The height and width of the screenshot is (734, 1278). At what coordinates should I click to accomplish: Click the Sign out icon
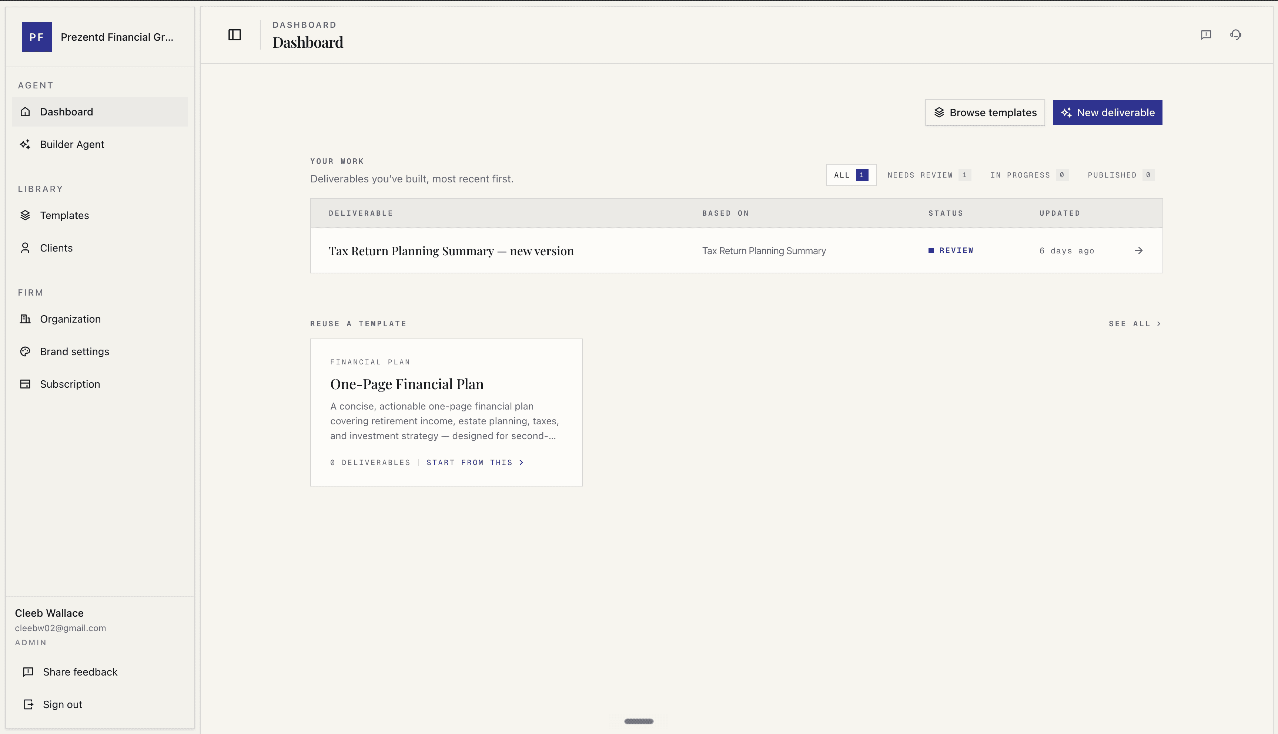click(28, 704)
